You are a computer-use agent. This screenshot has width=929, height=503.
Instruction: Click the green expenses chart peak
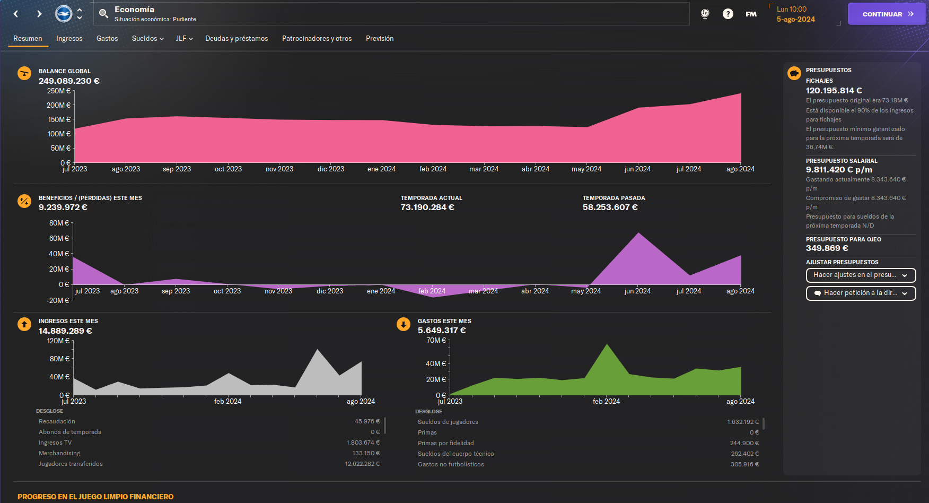click(607, 345)
